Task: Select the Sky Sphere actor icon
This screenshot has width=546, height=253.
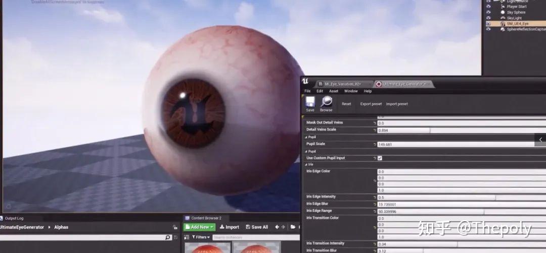Action: pyautogui.click(x=503, y=12)
